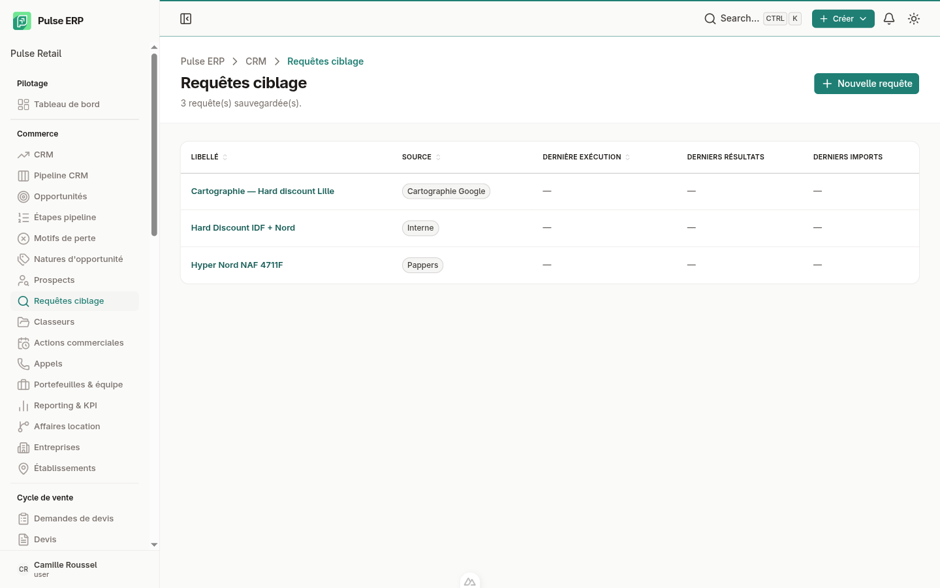
Task: Click the CRM trending arrow icon
Action: pyautogui.click(x=23, y=155)
